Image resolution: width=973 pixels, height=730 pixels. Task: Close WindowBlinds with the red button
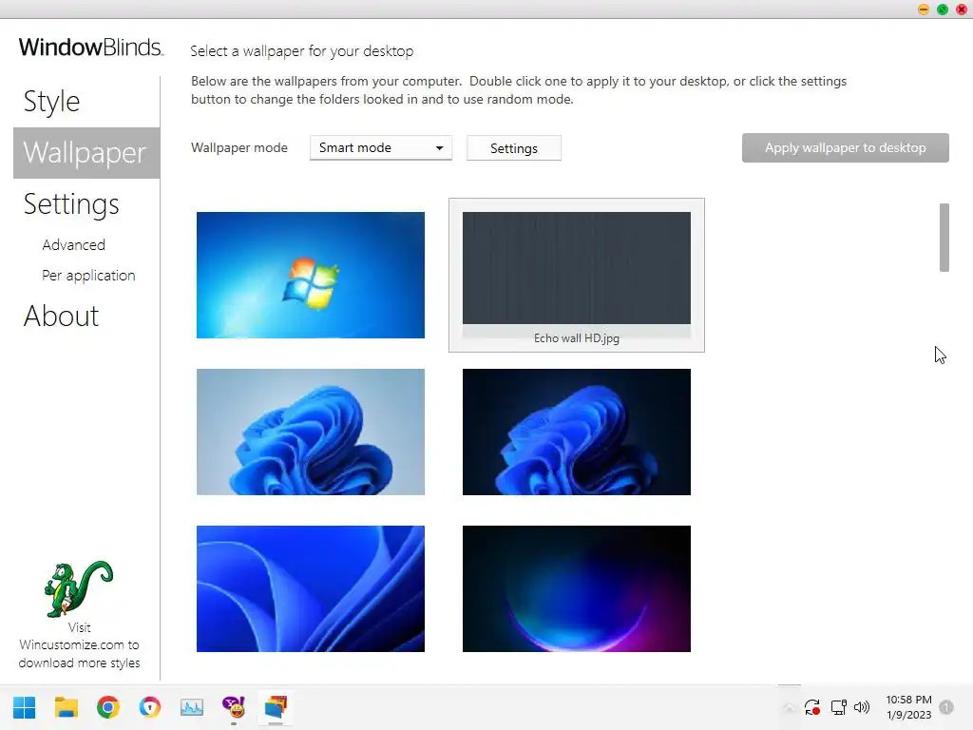click(x=962, y=10)
